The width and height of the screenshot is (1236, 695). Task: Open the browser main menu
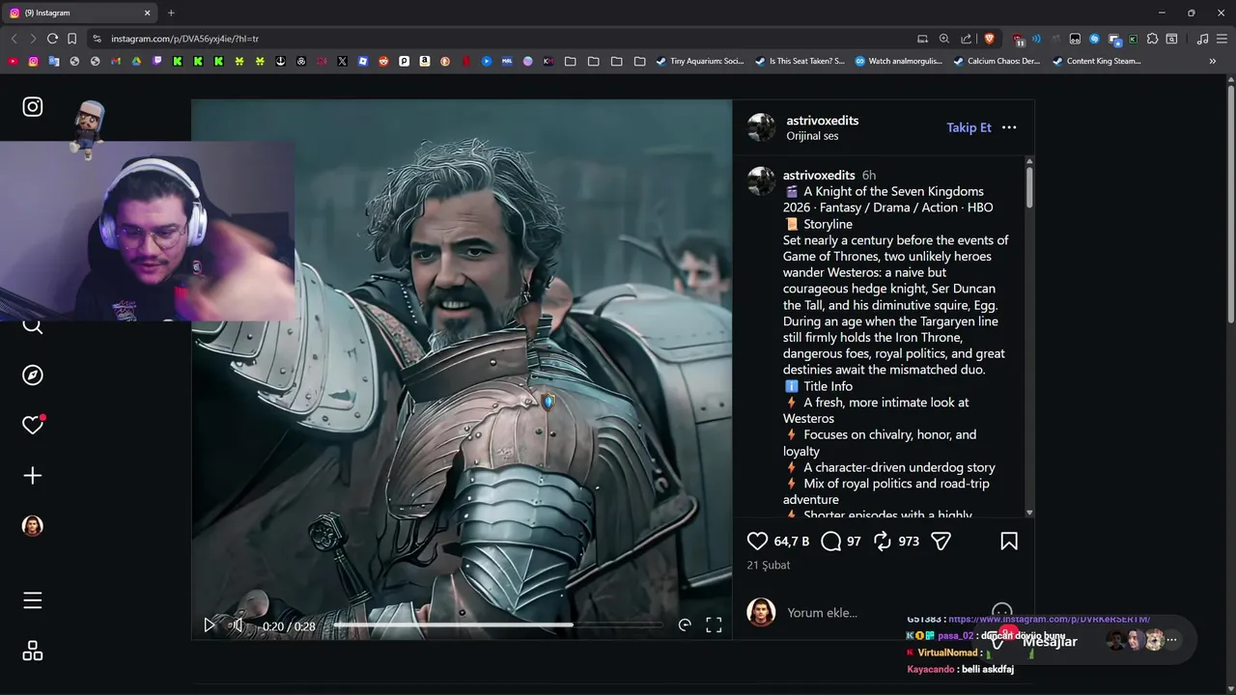coord(1222,39)
